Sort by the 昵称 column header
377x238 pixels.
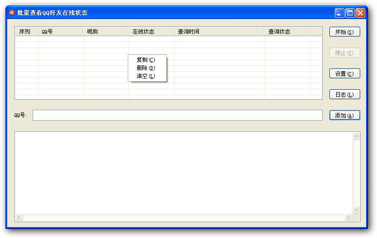(x=106, y=32)
